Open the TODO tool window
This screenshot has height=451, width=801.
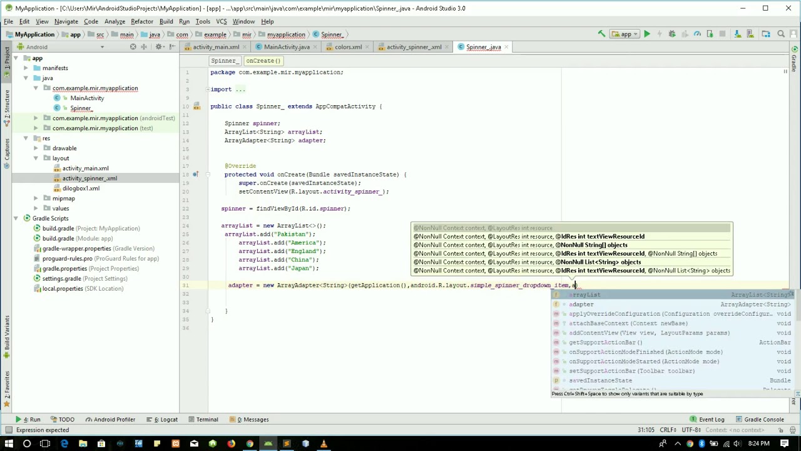pos(63,420)
